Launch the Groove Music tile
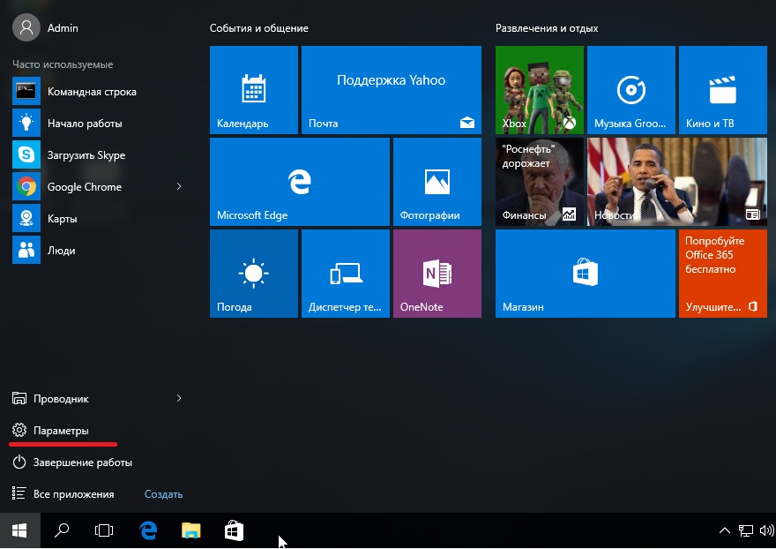This screenshot has height=549, width=776. tap(631, 89)
